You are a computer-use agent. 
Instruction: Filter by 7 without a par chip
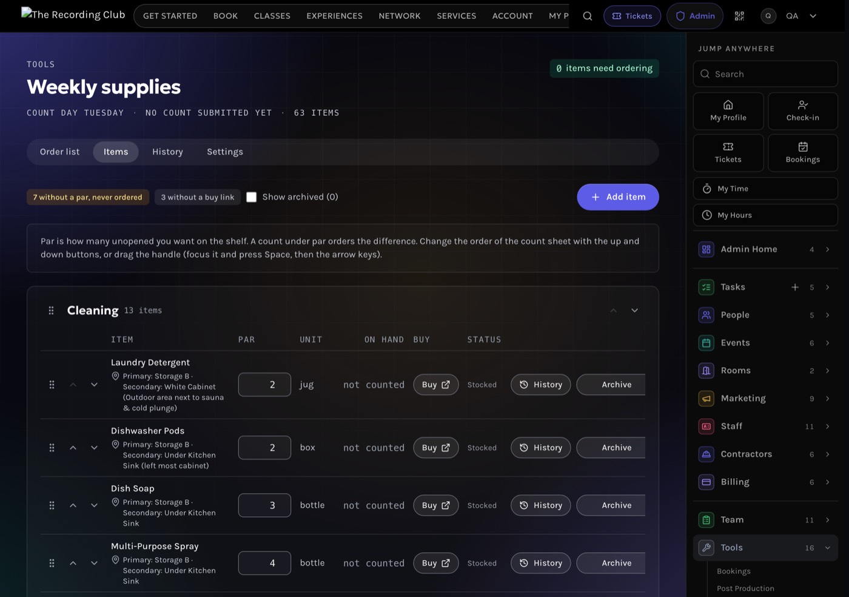[88, 197]
